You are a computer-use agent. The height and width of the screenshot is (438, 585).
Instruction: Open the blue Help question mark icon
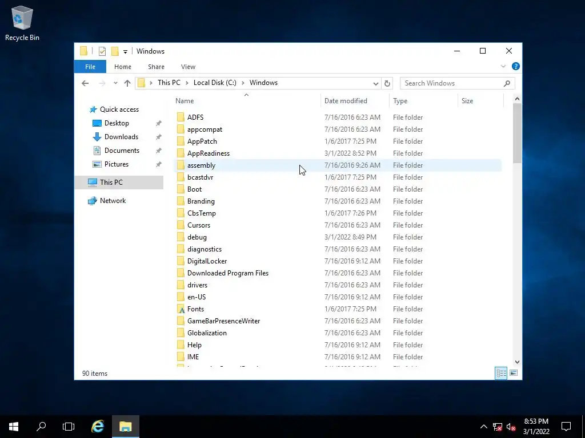[x=516, y=66]
